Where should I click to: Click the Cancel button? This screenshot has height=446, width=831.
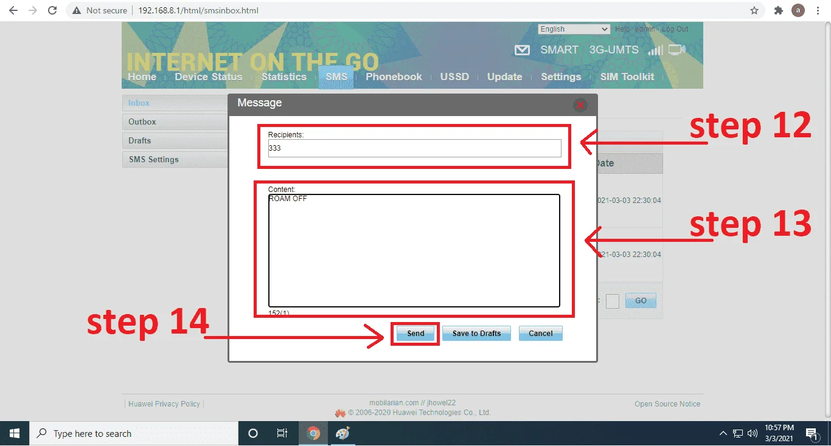click(541, 333)
